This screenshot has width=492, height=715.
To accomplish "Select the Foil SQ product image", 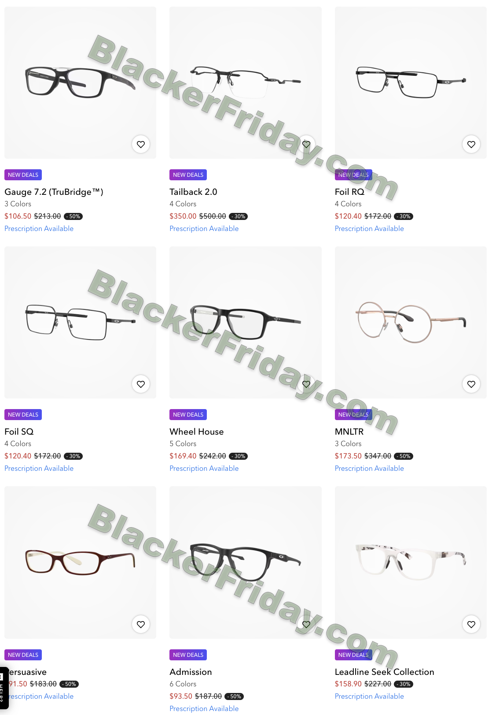I will point(80,322).
